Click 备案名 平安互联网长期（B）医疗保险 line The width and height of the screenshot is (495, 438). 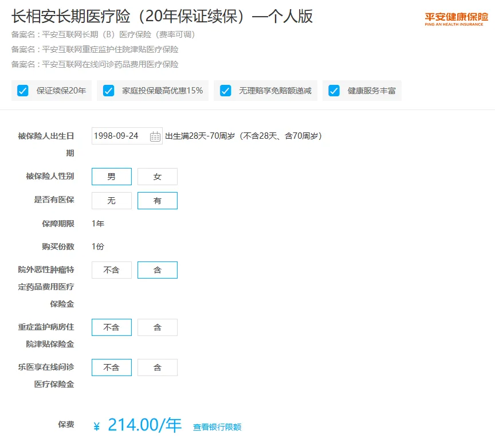pos(103,34)
